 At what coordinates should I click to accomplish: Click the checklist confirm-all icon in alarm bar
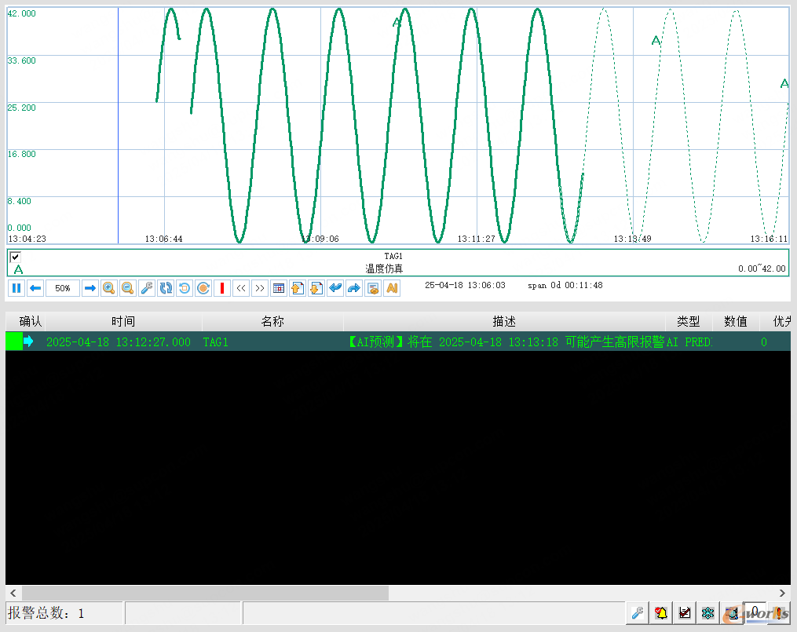coord(685,613)
